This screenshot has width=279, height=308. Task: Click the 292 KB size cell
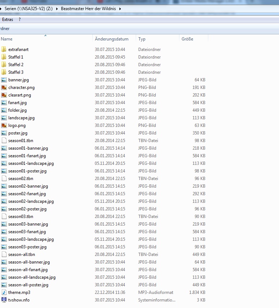tap(199, 194)
